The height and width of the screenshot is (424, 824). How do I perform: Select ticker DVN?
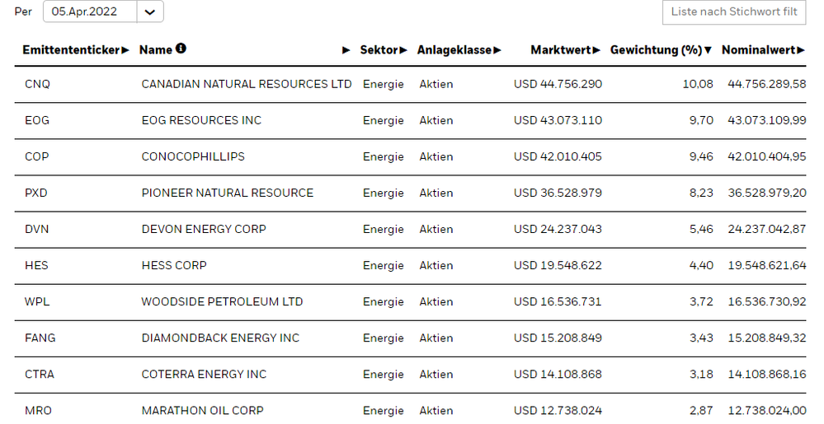(37, 229)
